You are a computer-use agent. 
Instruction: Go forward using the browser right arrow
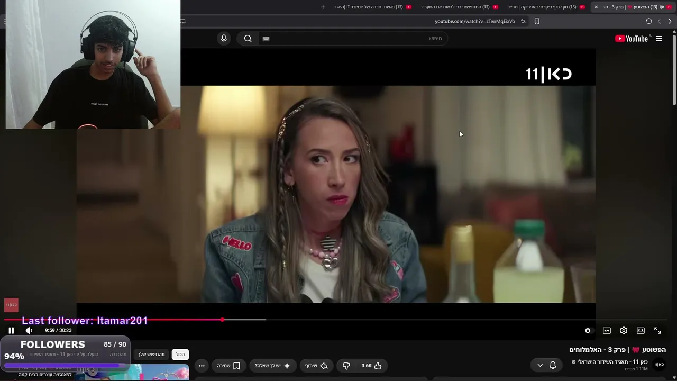click(x=670, y=21)
